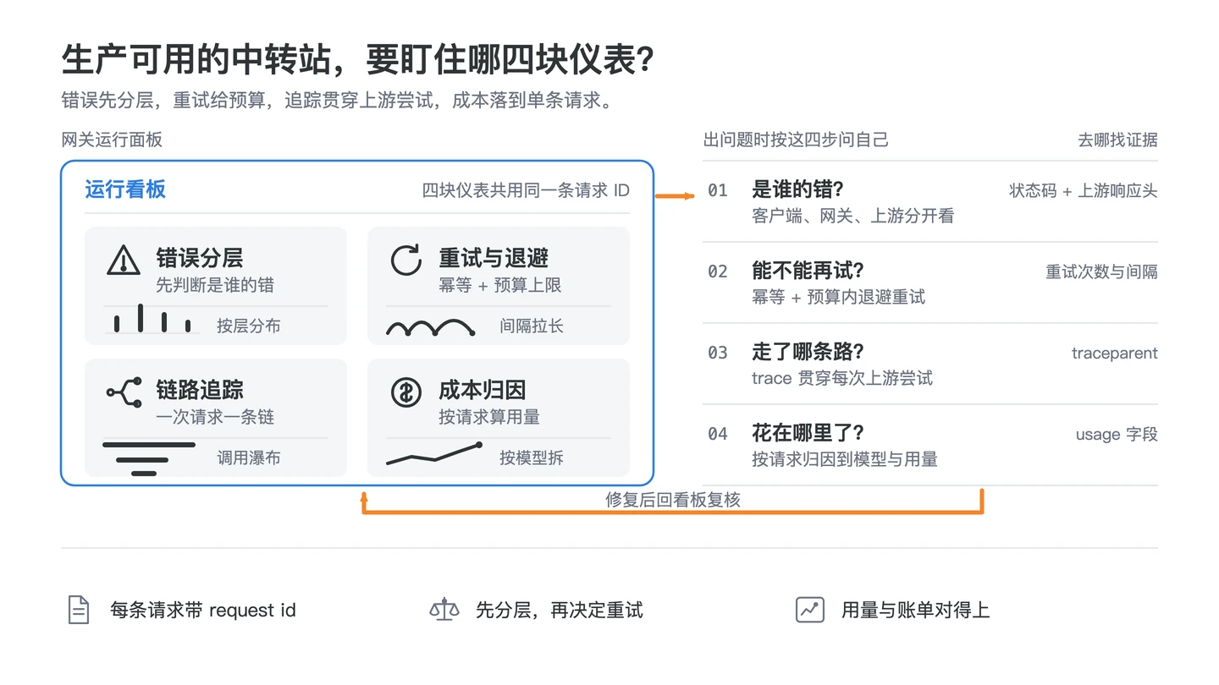Click the evidence text usage 字段
1219x685 pixels.
[1117, 434]
